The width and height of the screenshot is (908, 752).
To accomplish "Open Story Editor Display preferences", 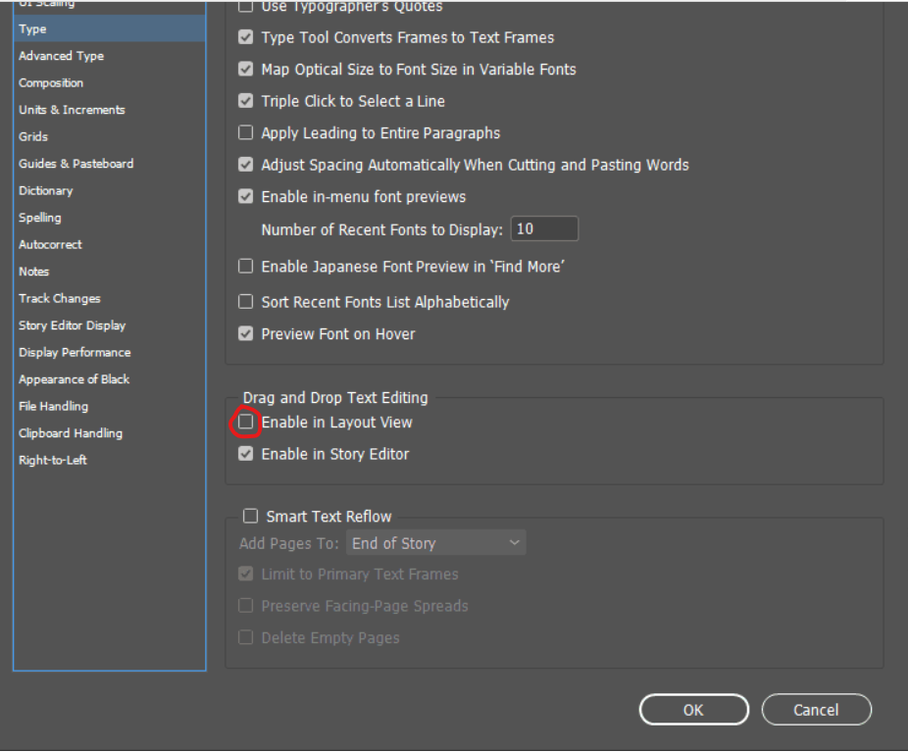I will [73, 326].
